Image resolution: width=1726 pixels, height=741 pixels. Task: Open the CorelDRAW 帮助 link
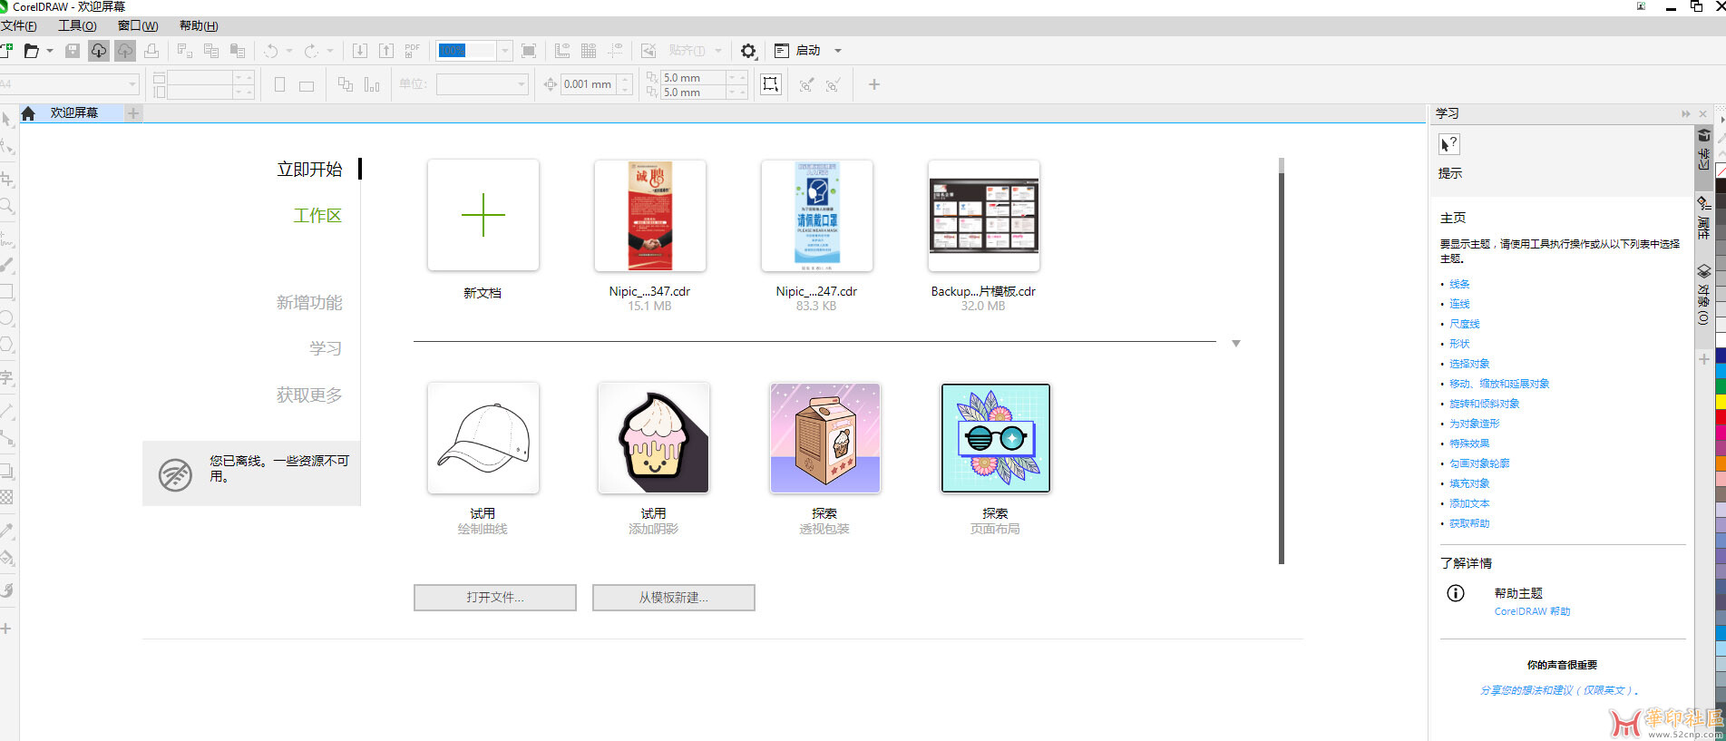(x=1532, y=612)
